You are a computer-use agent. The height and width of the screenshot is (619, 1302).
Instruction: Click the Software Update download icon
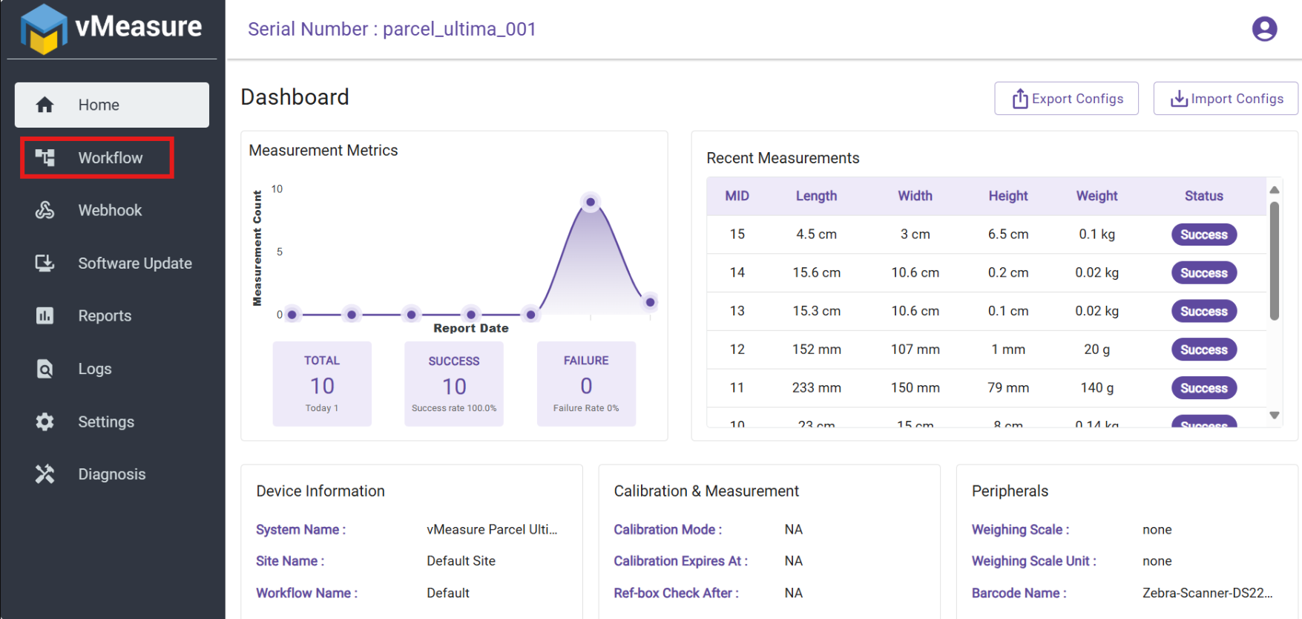pos(45,263)
